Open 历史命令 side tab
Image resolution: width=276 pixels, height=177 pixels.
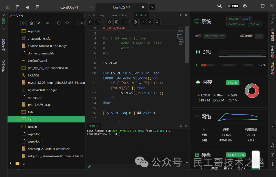(4, 66)
